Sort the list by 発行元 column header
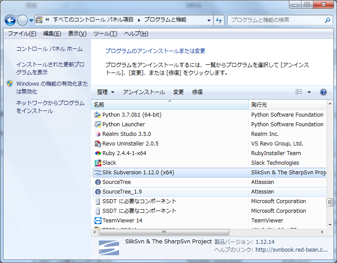This screenshot has height=263, width=337. click(287, 105)
